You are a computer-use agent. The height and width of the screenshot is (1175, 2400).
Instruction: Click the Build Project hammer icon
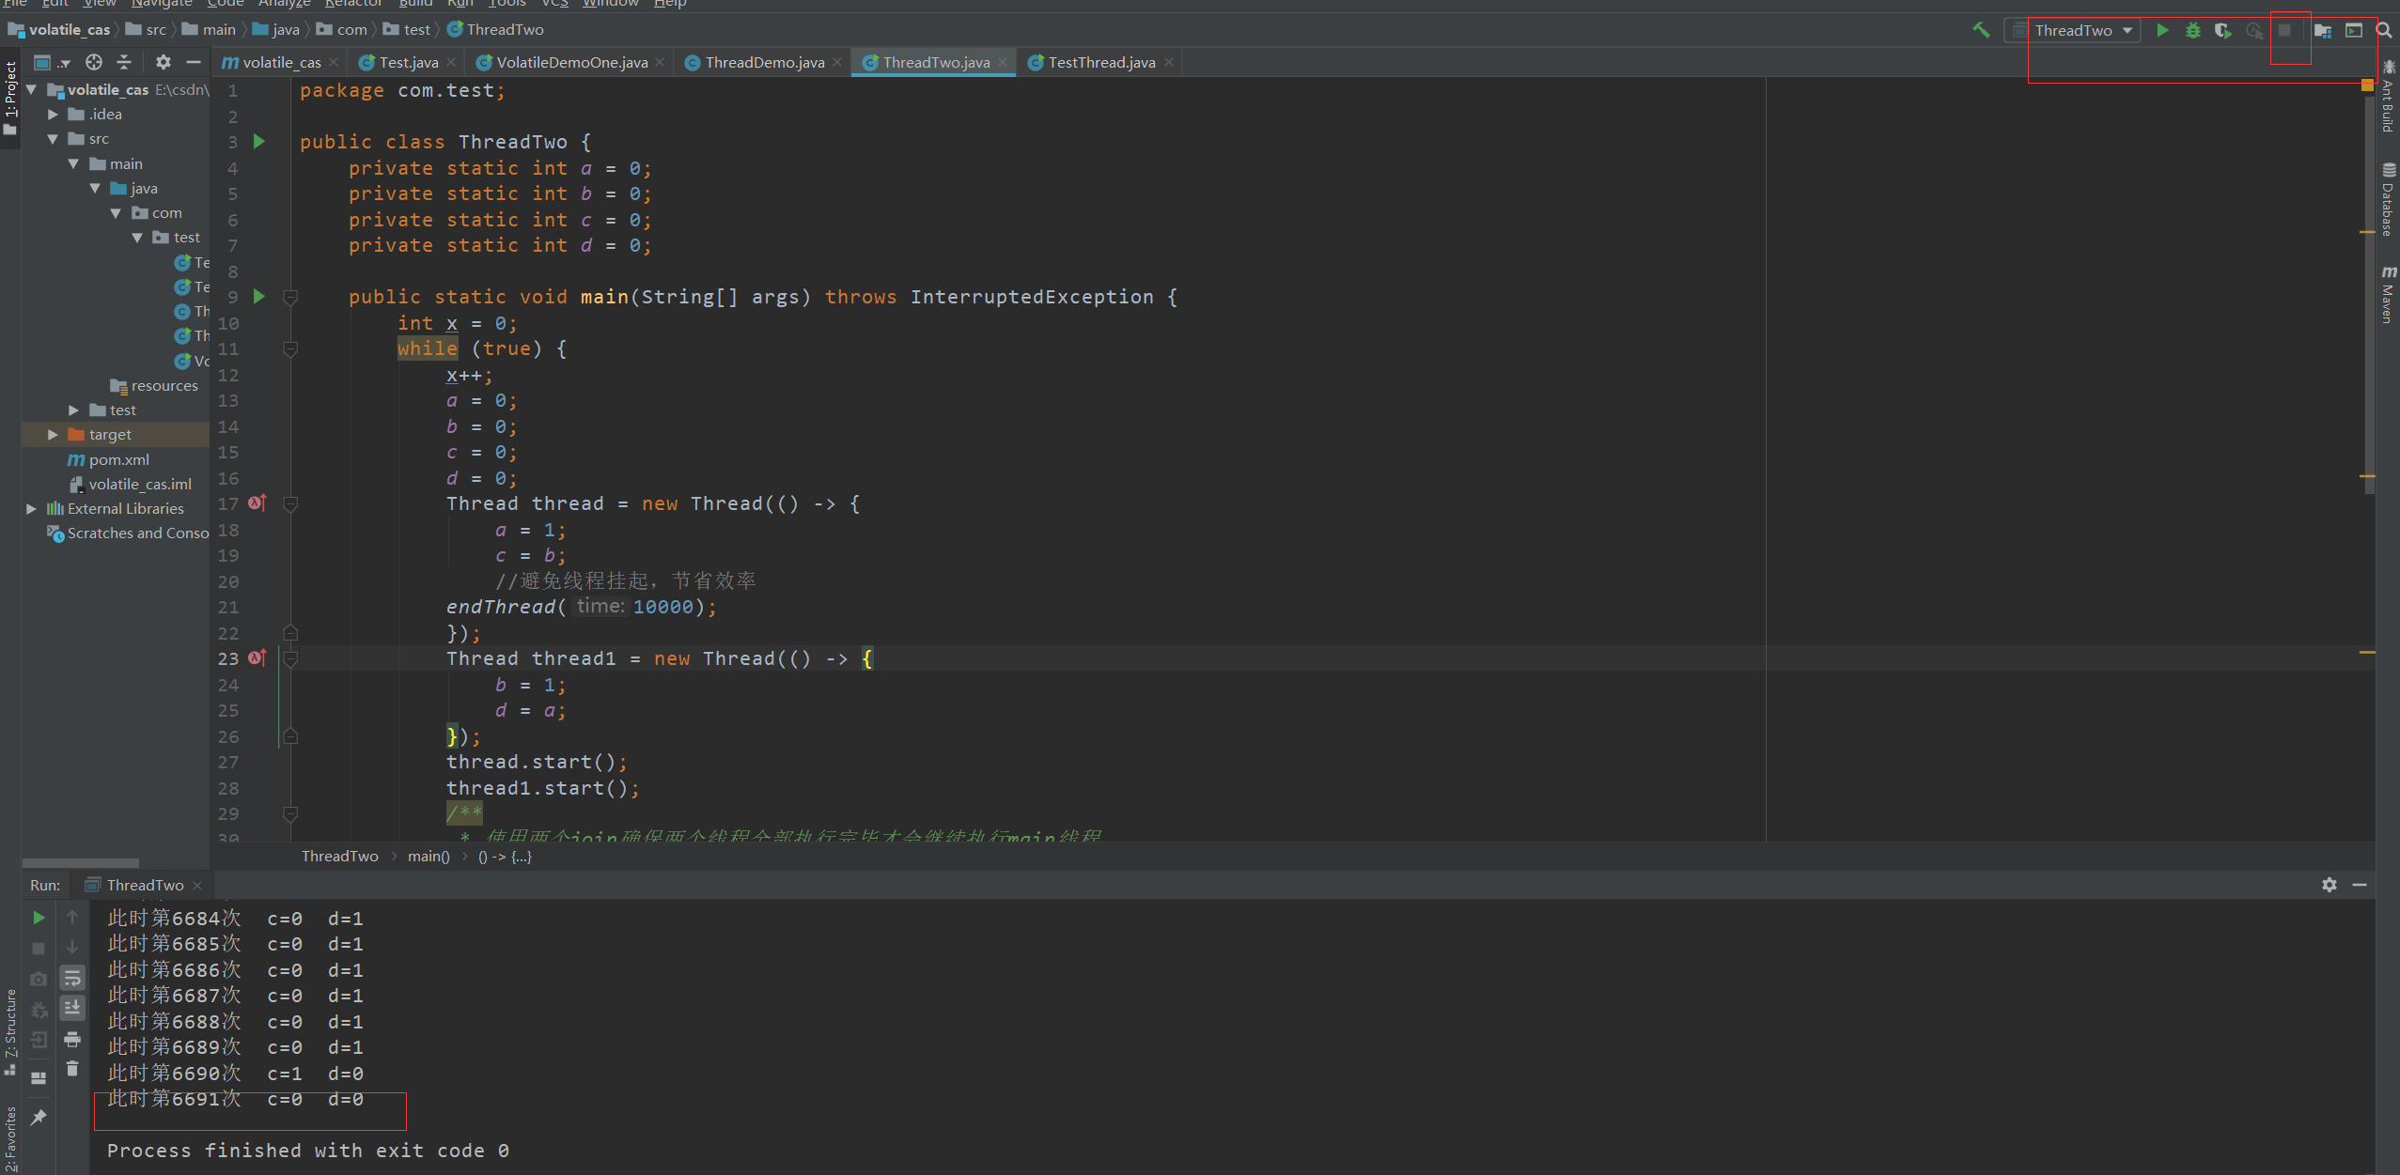point(1981,30)
